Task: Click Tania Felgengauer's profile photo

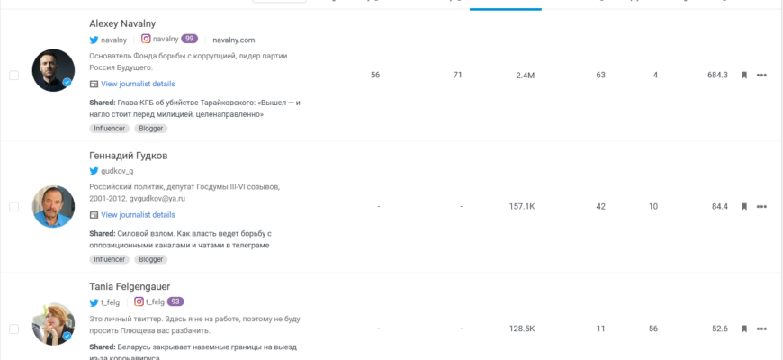Action: pyautogui.click(x=53, y=325)
